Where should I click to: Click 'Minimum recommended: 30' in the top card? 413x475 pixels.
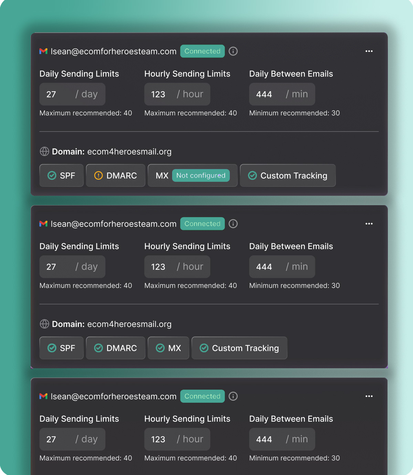(295, 113)
